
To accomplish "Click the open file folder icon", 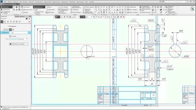I will [17, 7].
